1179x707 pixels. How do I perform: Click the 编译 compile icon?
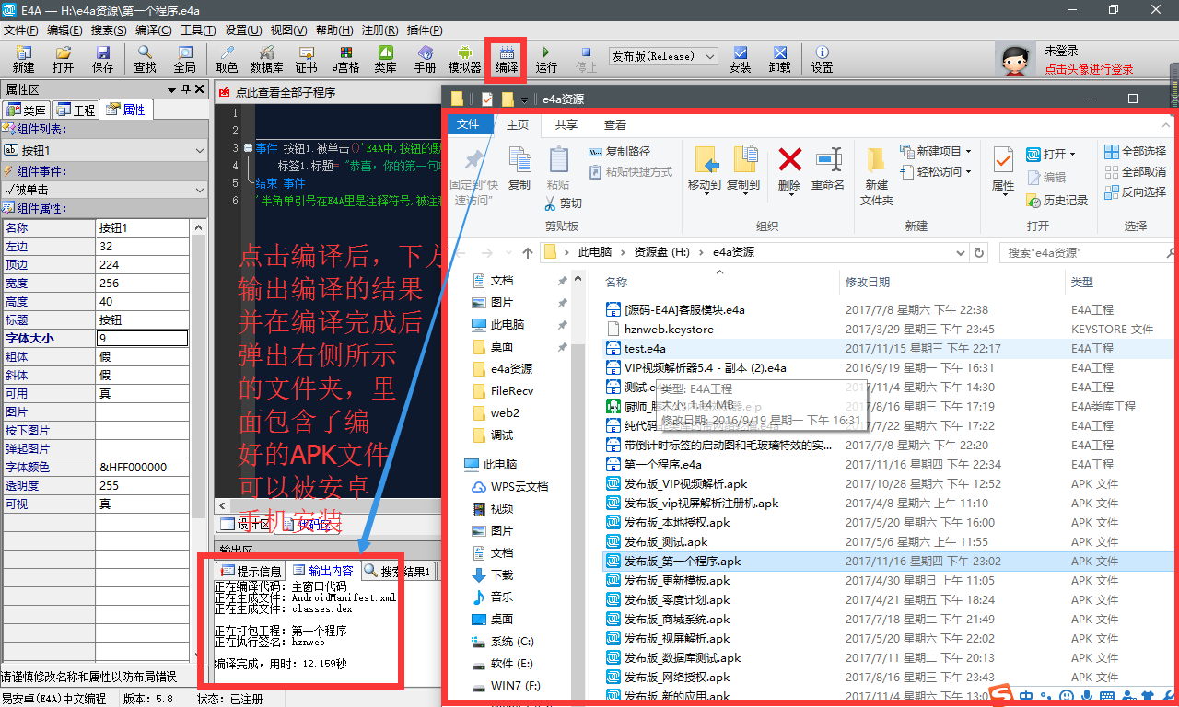click(x=507, y=59)
